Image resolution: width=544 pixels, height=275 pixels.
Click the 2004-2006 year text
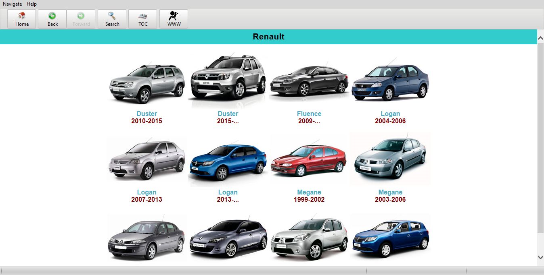click(x=390, y=121)
